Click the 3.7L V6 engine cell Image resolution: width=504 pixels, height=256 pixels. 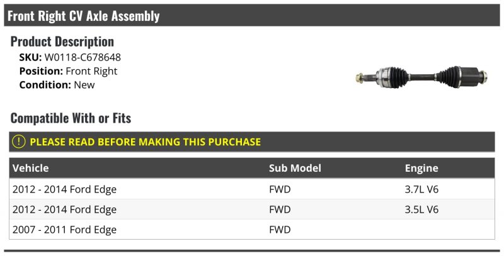(421, 189)
